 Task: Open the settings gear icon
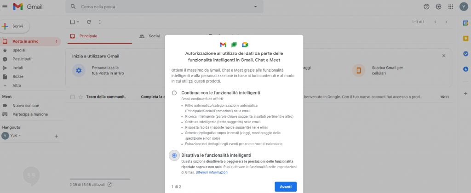point(438,6)
